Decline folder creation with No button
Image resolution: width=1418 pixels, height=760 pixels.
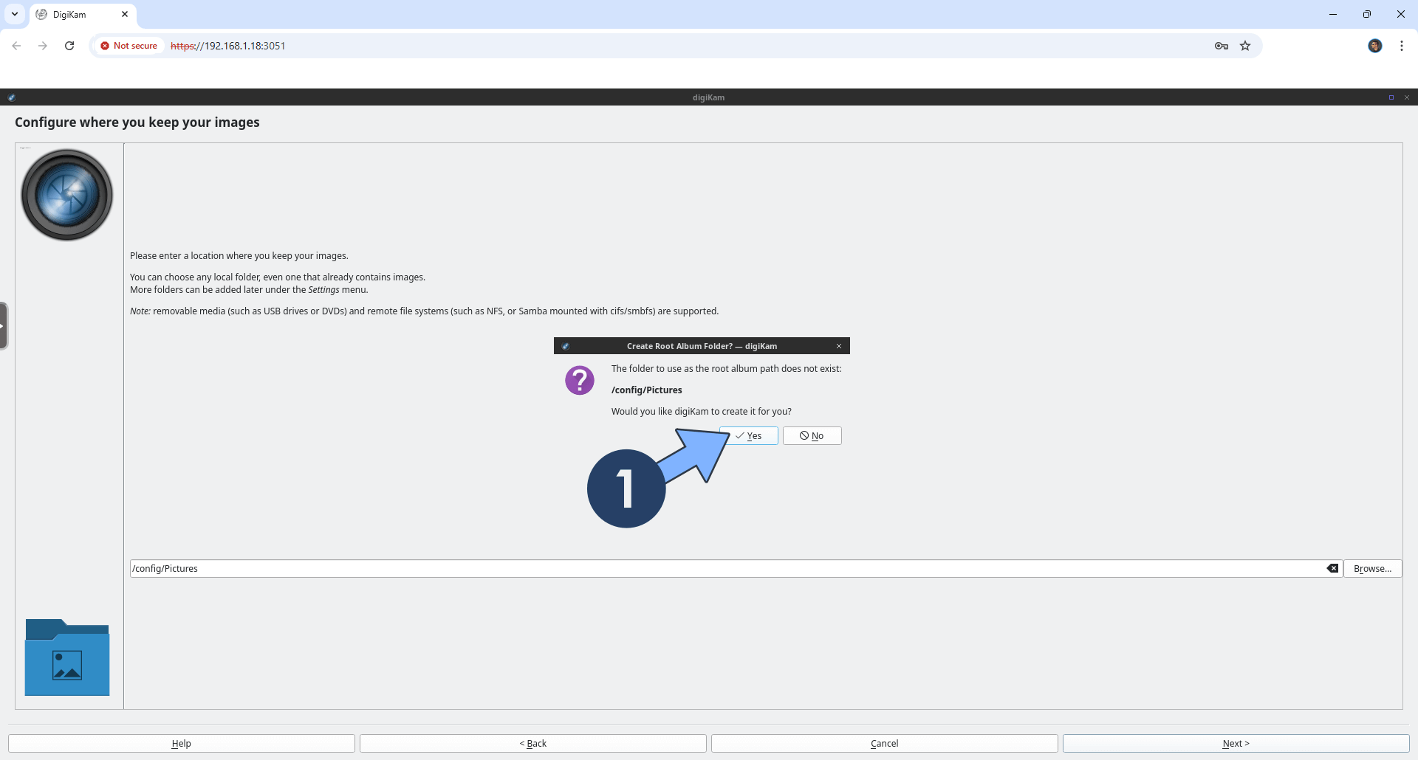[x=812, y=436]
